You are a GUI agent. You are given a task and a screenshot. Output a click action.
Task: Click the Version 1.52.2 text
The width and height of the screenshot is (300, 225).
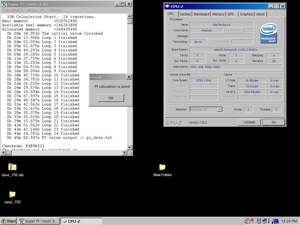point(198,122)
